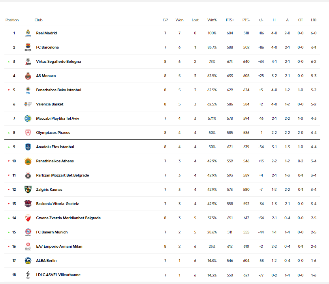Click the Real Madrid club crest
Viewport: 329px width, 284px height.
pos(28,33)
